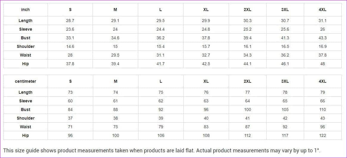
Task: Click the Waist value 75 for size M
Action: [115, 127]
